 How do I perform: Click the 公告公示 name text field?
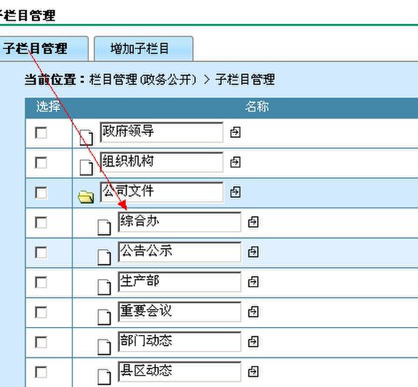tap(179, 252)
